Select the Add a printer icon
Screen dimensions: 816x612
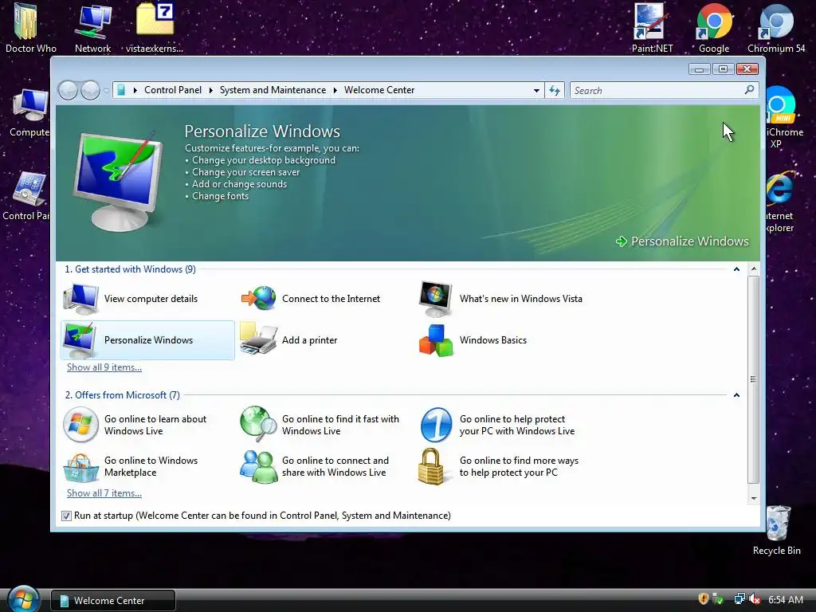pyautogui.click(x=258, y=339)
